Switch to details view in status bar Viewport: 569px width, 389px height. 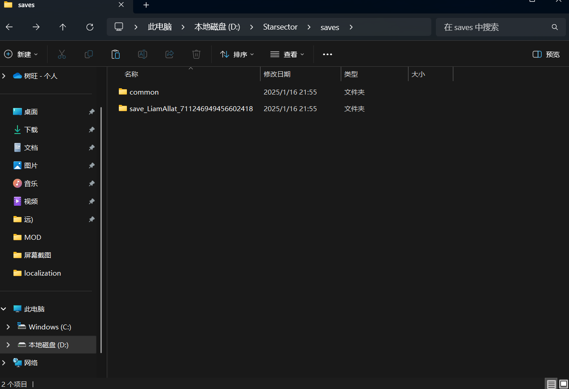point(551,384)
